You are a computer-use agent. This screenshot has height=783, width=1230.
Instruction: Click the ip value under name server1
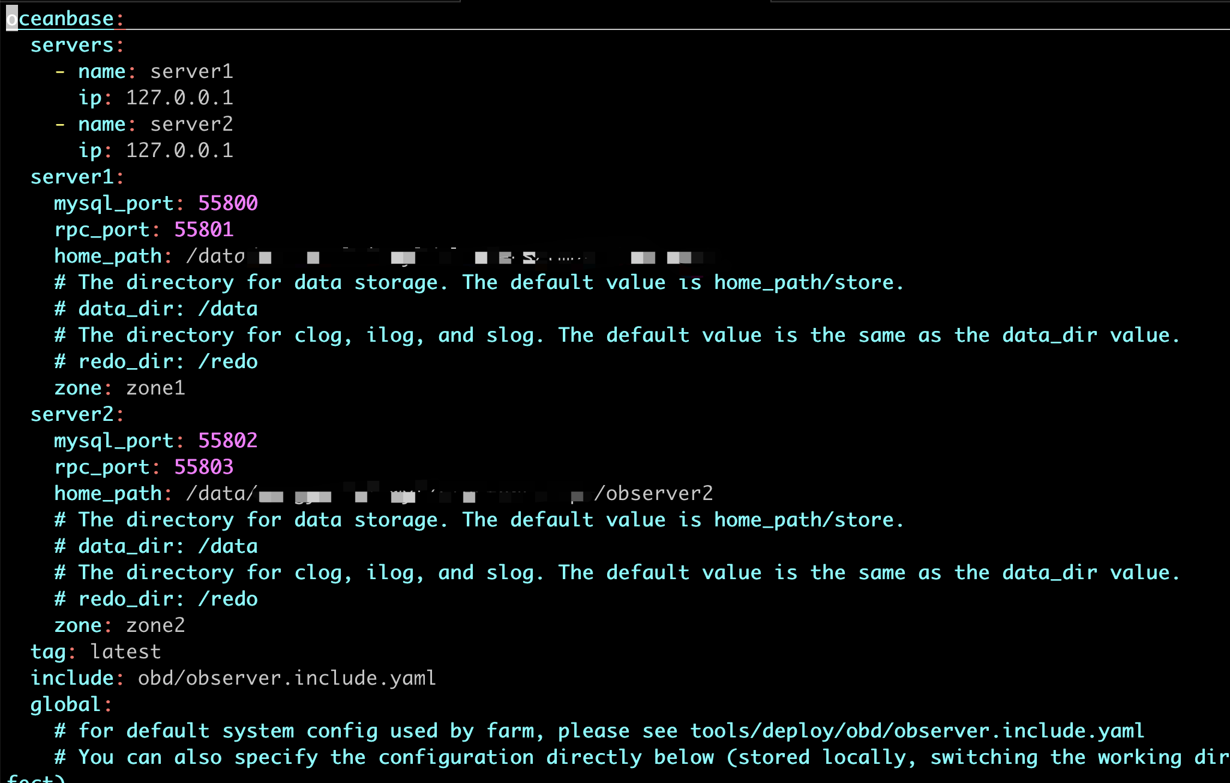[179, 98]
